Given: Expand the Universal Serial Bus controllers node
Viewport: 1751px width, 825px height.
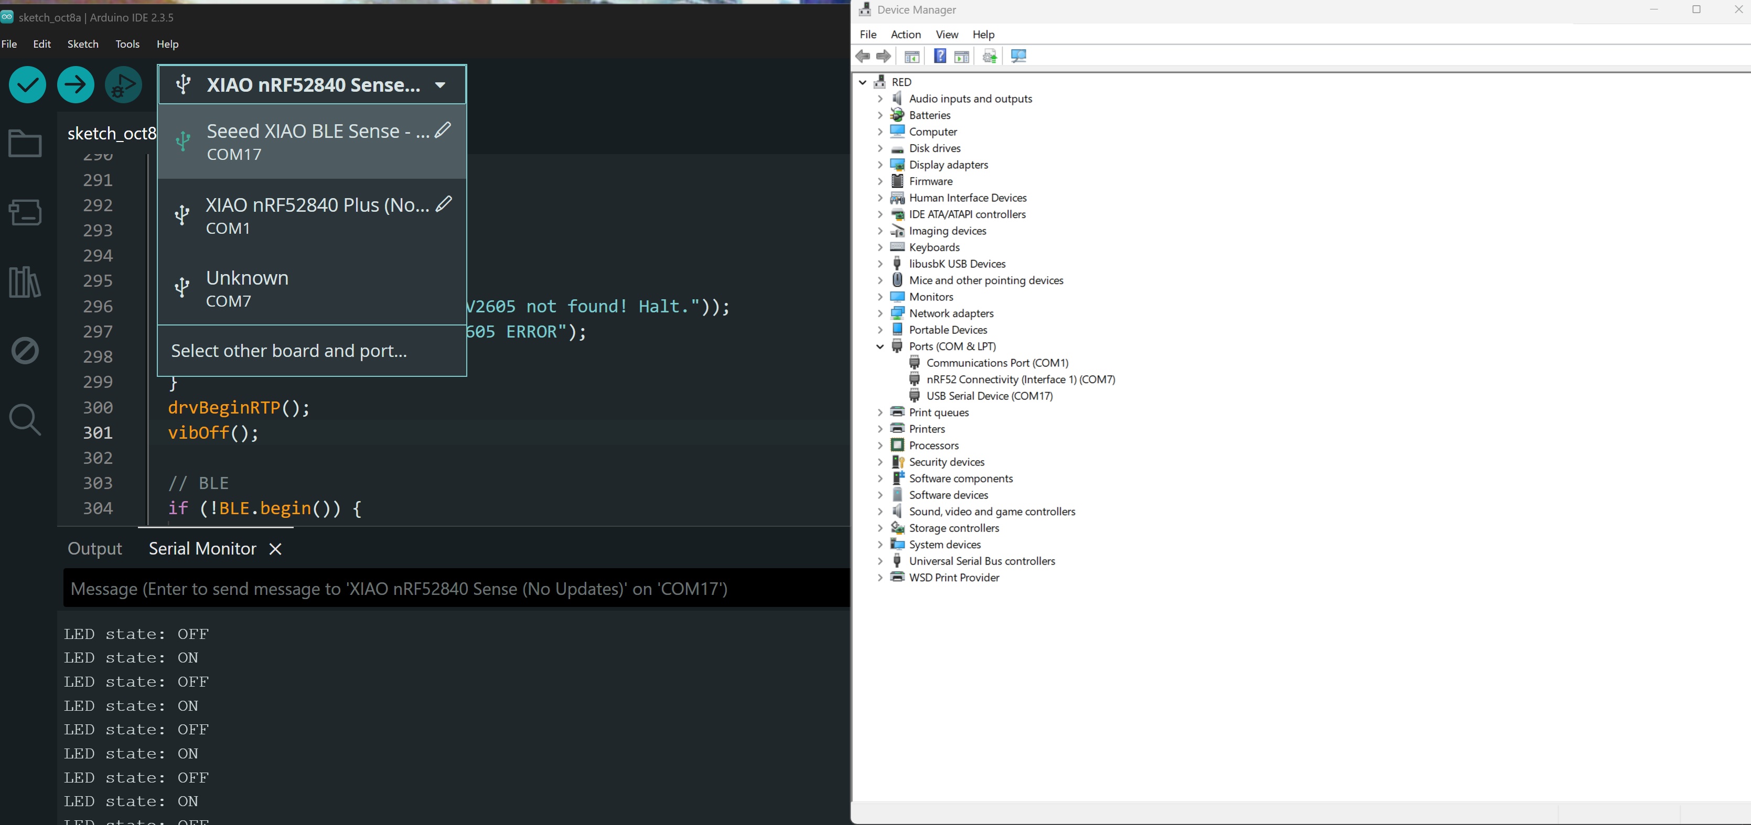Looking at the screenshot, I should coord(879,561).
